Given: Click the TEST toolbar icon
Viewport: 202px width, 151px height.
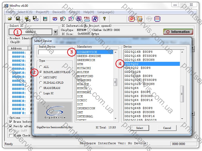Looking at the screenshot, I should 149,19.
